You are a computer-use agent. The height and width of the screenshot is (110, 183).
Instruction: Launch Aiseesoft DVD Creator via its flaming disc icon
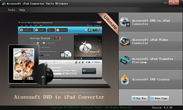click(x=125, y=80)
